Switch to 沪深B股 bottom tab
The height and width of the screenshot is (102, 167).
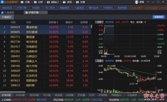tap(103, 95)
